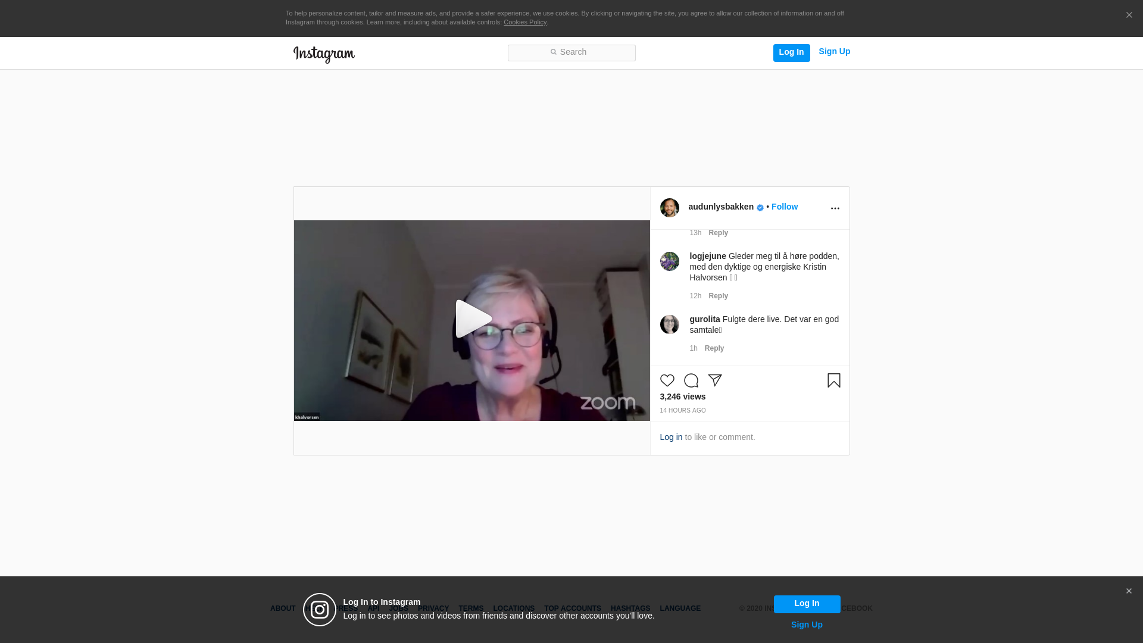Like the post with heart icon
1143x643 pixels.
click(x=667, y=380)
